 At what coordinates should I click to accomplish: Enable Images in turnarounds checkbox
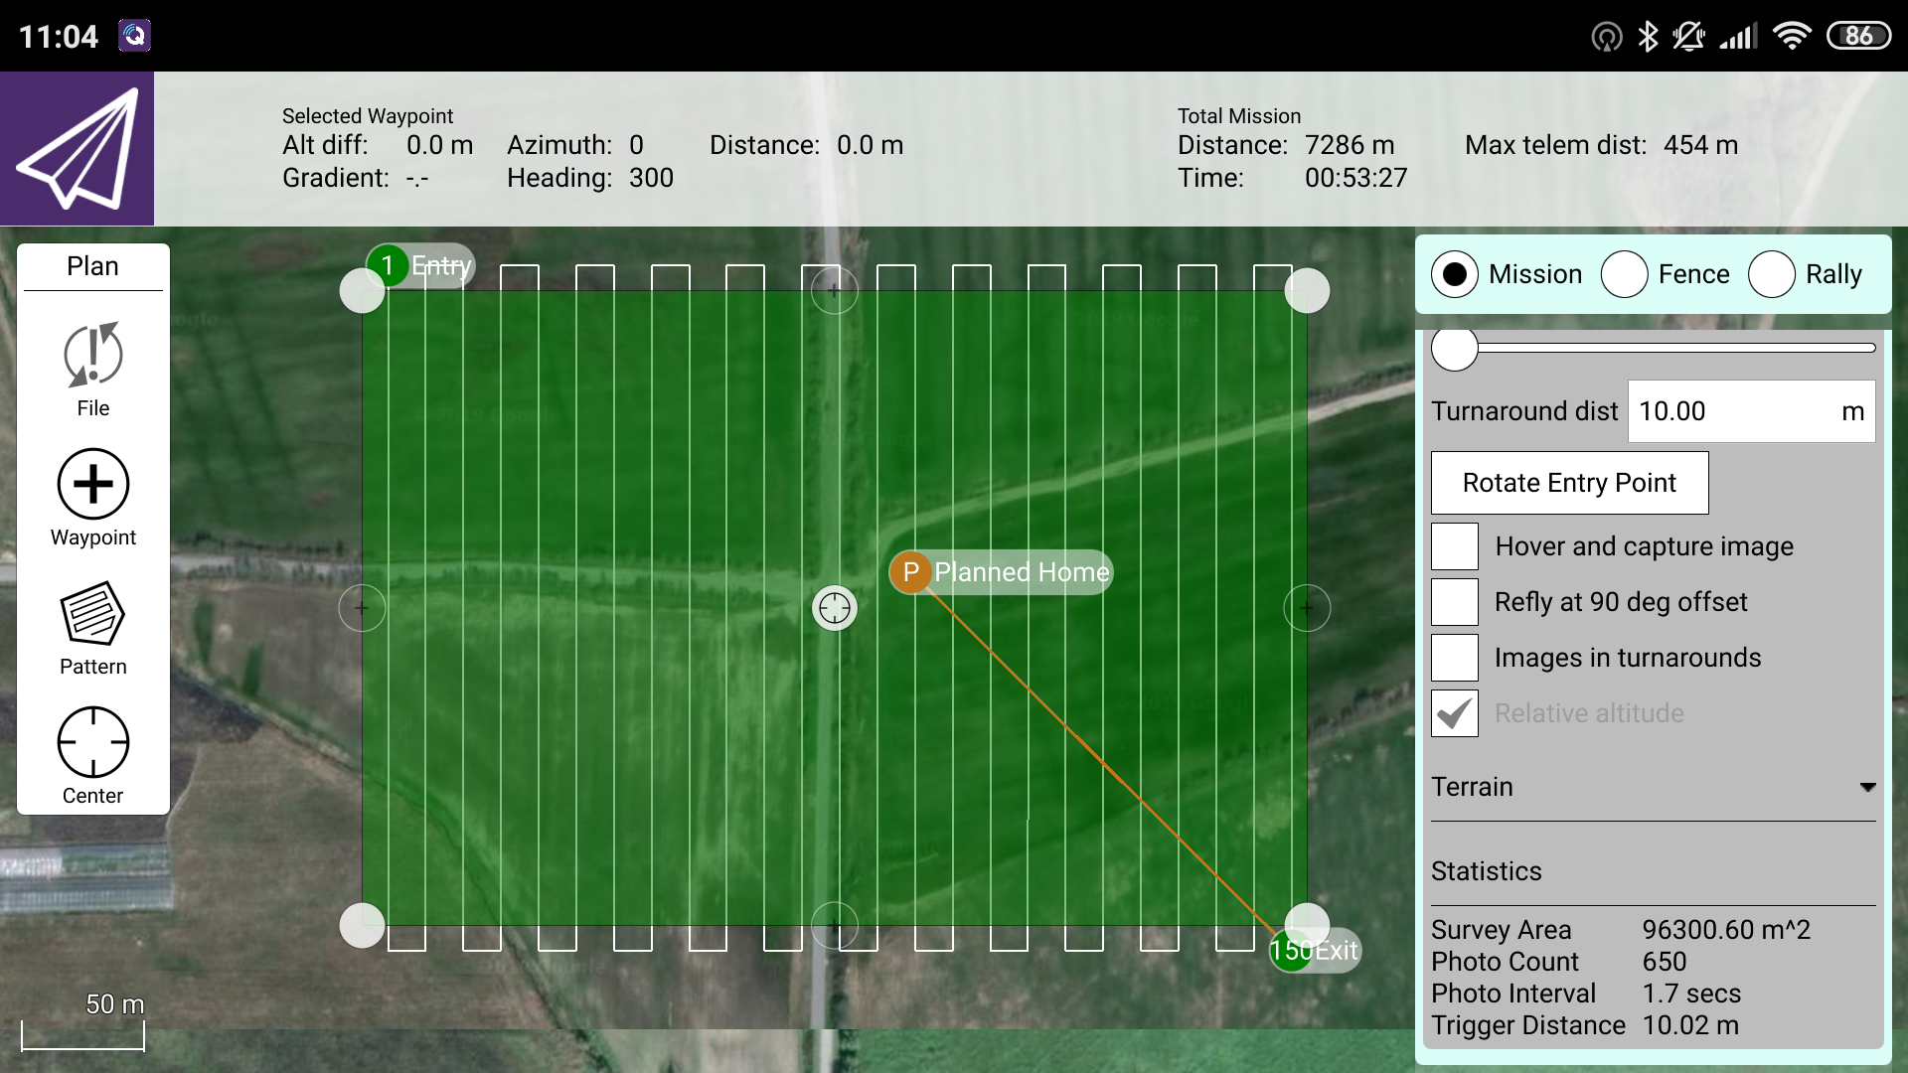pos(1455,658)
